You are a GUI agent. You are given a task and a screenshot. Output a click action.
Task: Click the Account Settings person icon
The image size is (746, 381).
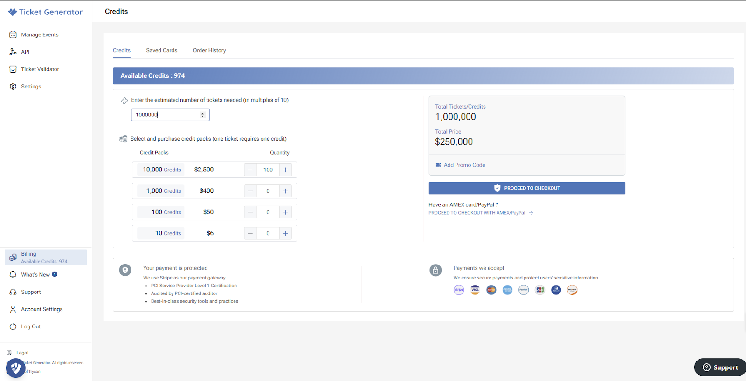pyautogui.click(x=13, y=309)
